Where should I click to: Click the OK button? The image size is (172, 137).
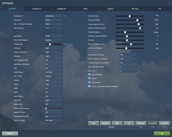(x=162, y=133)
